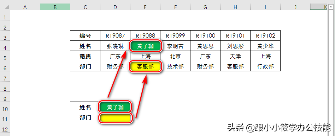Select row 5 header

coord(5,56)
